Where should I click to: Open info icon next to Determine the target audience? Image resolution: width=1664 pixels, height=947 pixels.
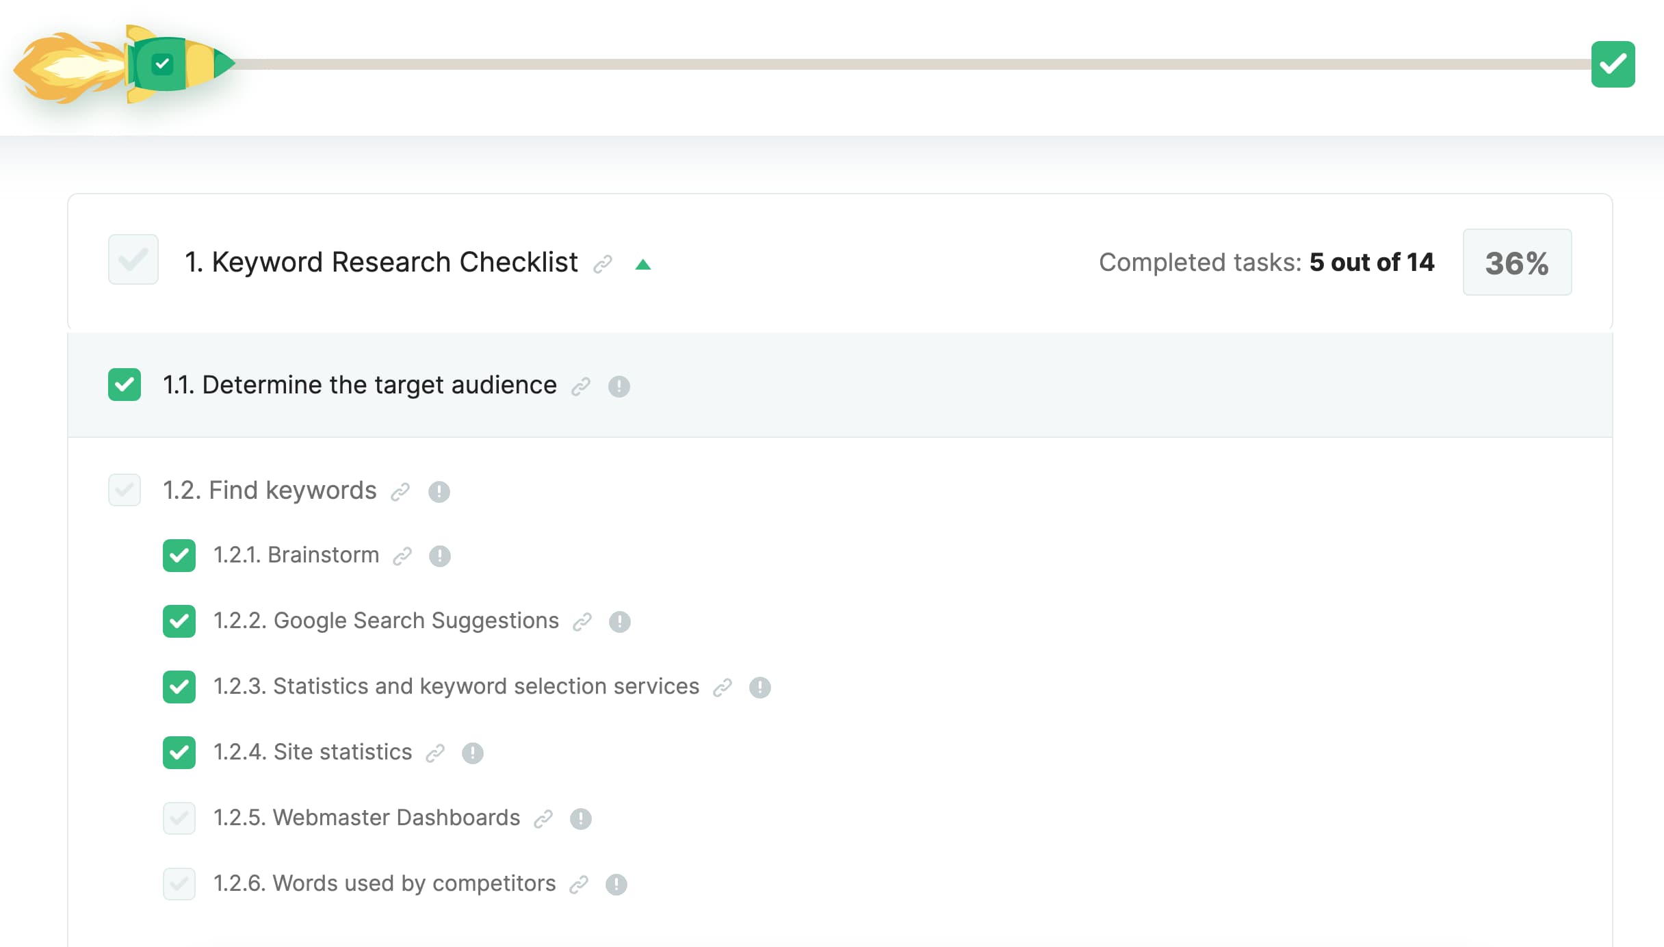pos(619,387)
